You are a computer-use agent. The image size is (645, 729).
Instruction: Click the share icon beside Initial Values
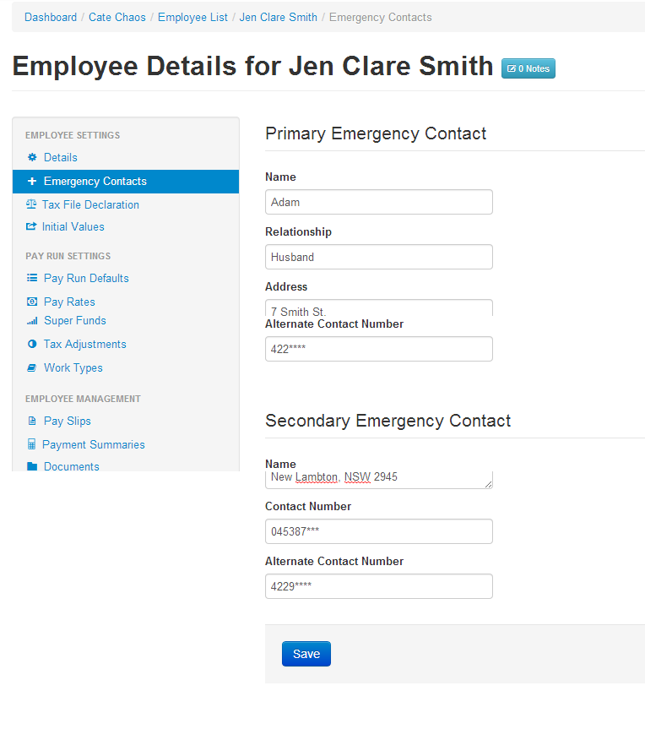click(x=31, y=226)
